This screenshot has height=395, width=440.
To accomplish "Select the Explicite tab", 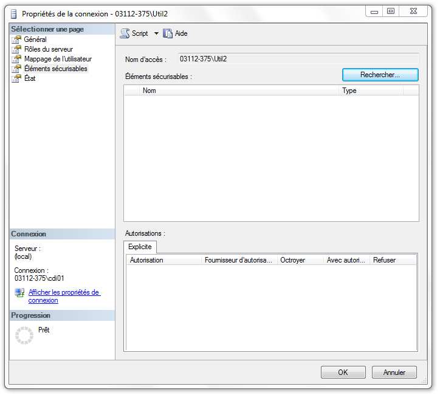I will pyautogui.click(x=140, y=247).
